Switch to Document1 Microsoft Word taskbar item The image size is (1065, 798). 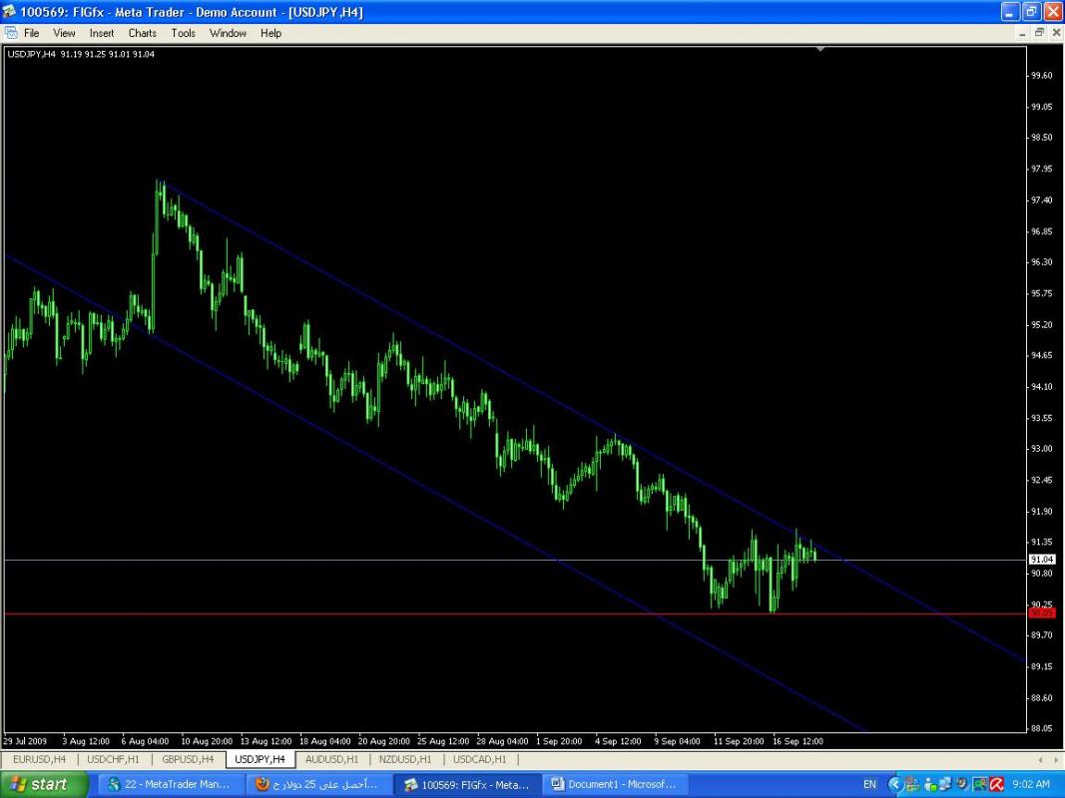tap(615, 784)
